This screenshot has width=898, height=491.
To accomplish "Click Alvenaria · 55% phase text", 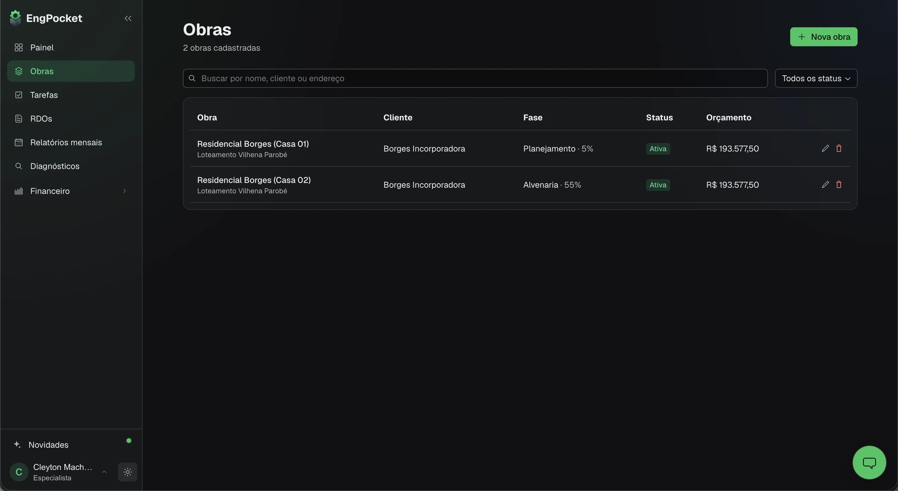I will pos(552,185).
